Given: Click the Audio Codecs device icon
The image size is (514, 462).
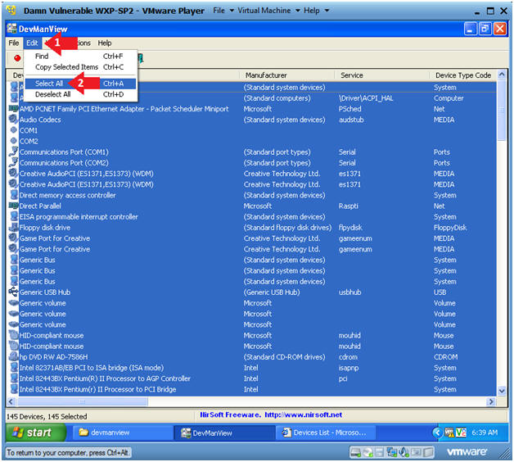Looking at the screenshot, I should pos(13,119).
